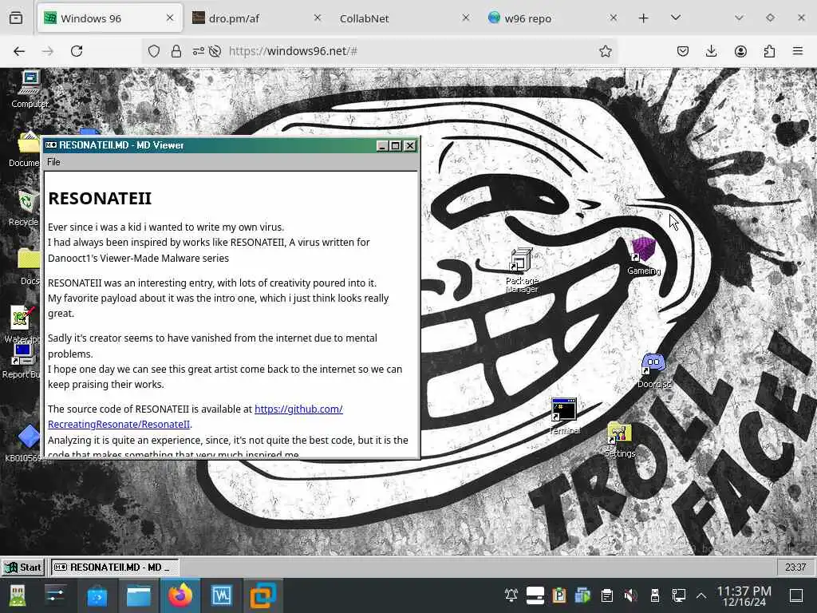Go back to previous page

point(19,51)
